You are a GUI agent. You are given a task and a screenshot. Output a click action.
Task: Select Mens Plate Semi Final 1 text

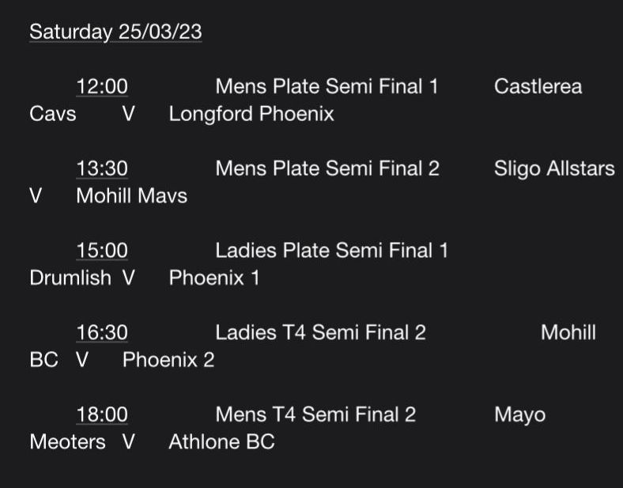(x=327, y=86)
